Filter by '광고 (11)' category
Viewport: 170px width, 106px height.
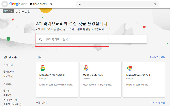(x=8, y=90)
